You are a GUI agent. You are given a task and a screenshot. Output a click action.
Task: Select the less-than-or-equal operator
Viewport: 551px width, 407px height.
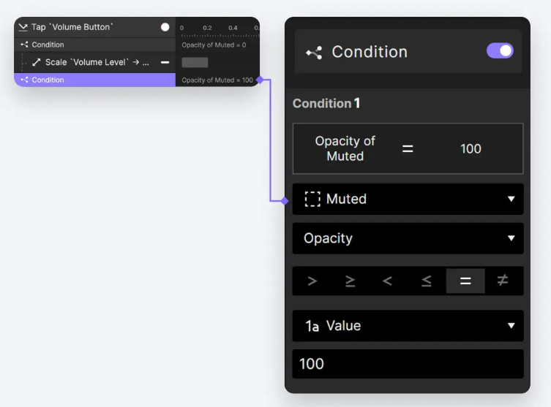coord(427,281)
